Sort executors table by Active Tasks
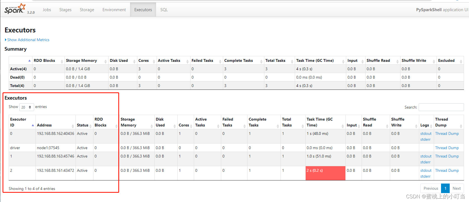 coord(207,122)
